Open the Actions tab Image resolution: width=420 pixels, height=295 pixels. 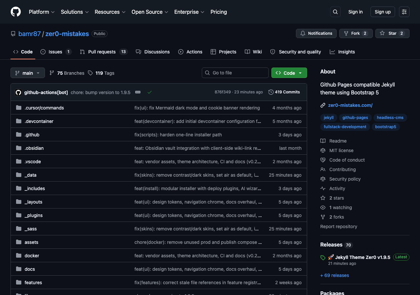[x=190, y=52]
